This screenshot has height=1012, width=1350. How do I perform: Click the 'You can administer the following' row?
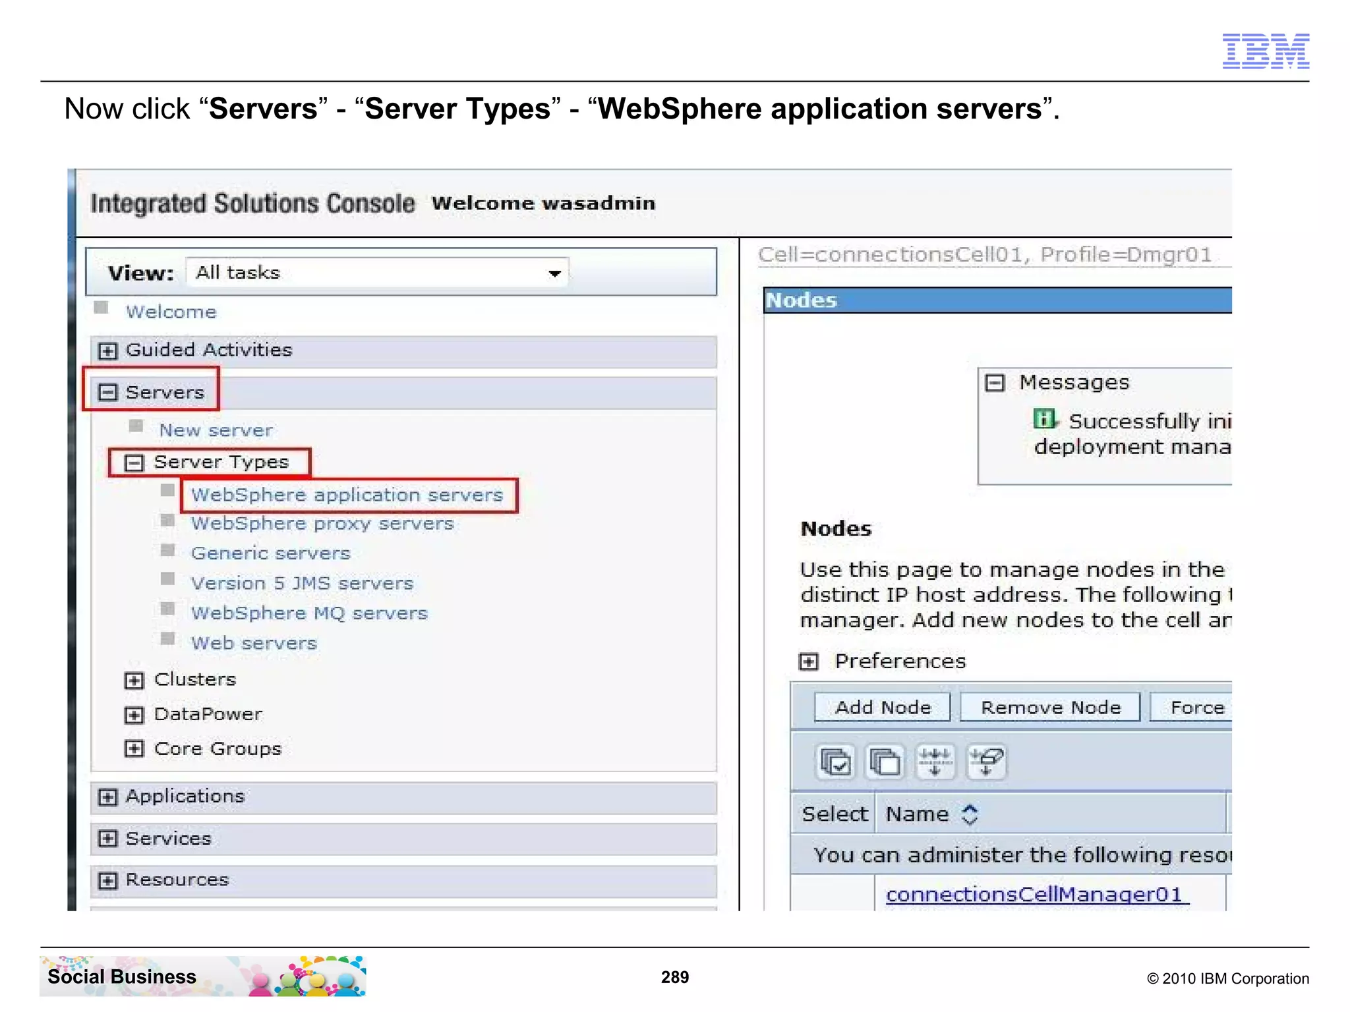pyautogui.click(x=1011, y=855)
